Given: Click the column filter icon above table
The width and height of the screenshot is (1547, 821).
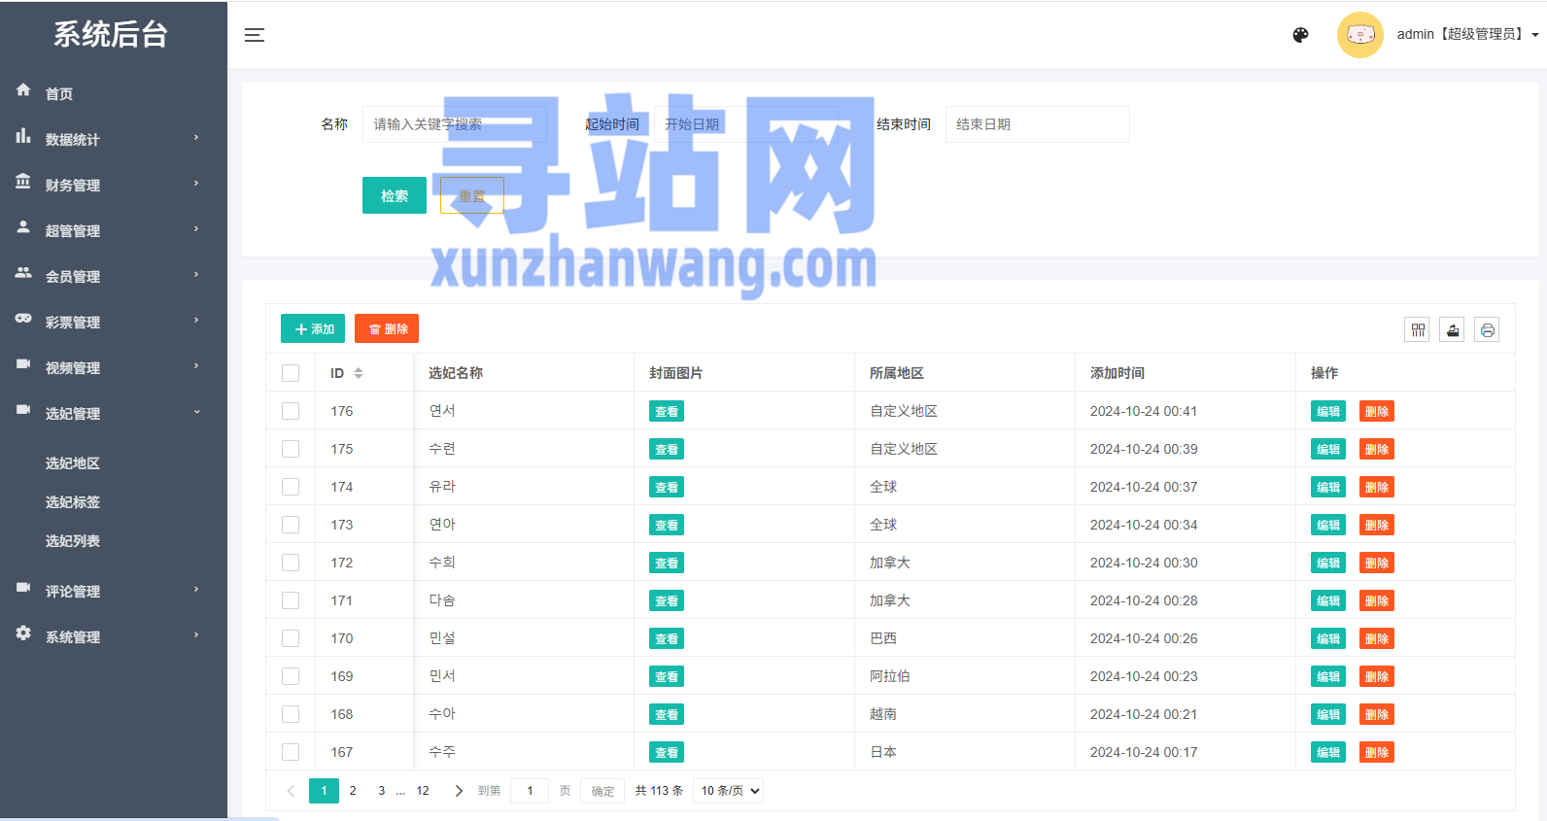Looking at the screenshot, I should click(1418, 330).
